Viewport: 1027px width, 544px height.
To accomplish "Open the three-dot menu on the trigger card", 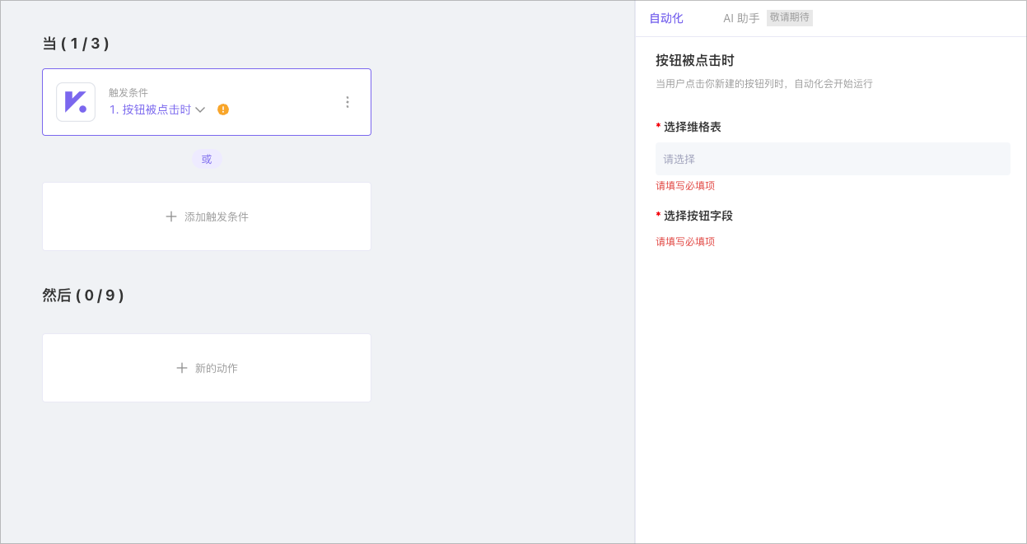I will tap(347, 101).
